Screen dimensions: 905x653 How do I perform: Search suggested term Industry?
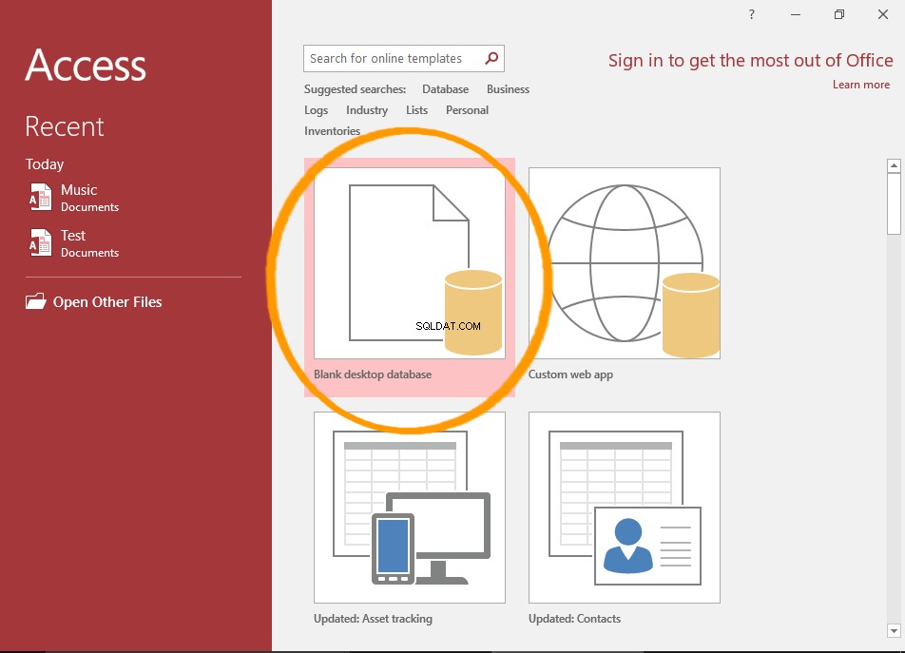coord(367,110)
